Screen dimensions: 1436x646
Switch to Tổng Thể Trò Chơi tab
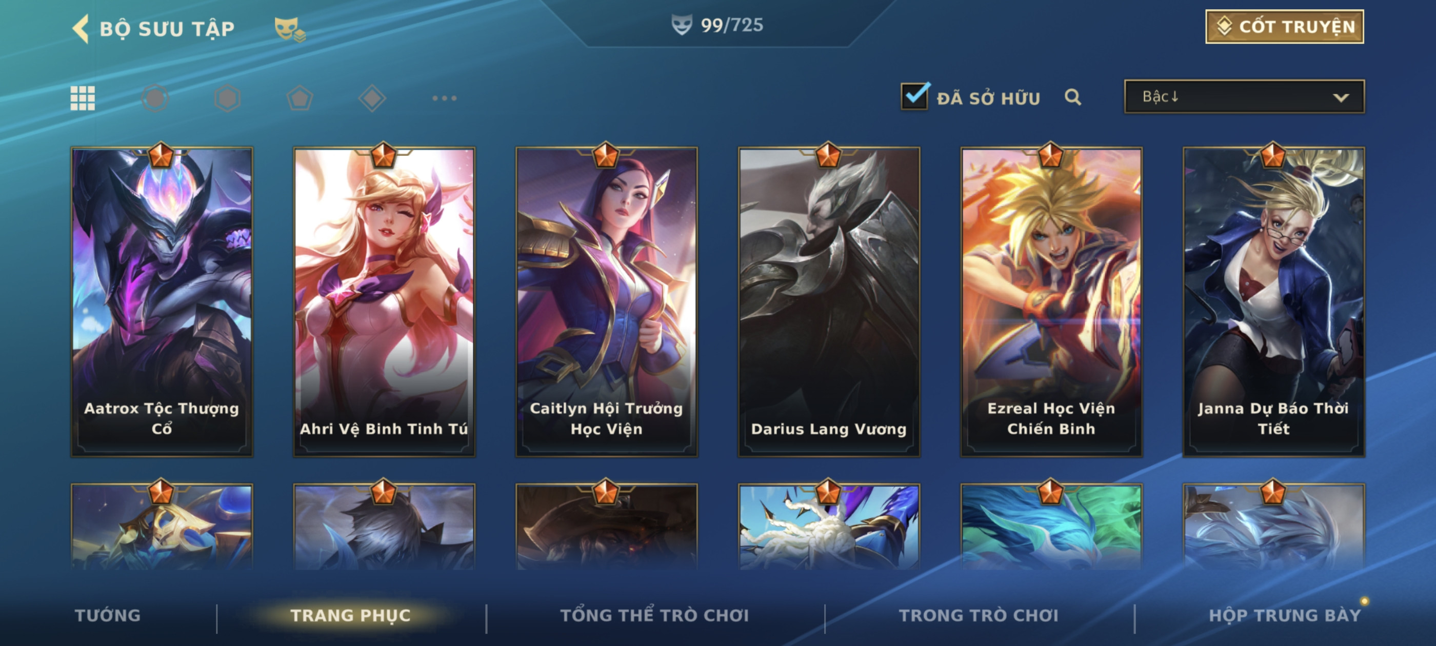tap(654, 615)
